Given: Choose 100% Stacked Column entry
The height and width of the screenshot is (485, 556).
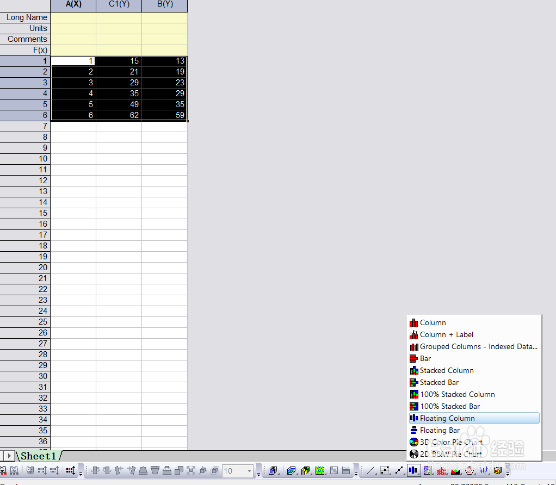Looking at the screenshot, I should pos(474,394).
